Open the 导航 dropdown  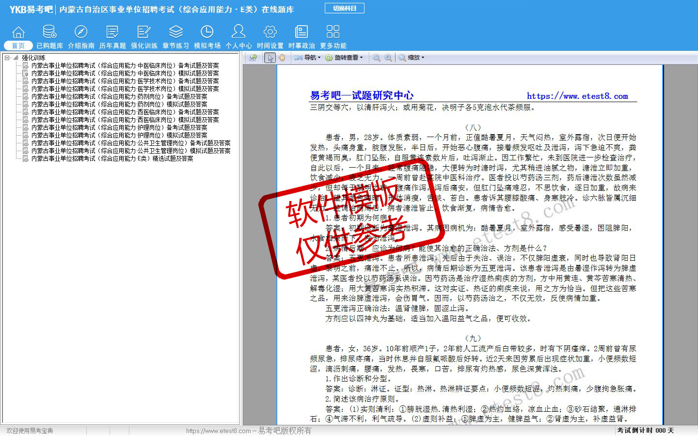tap(308, 58)
